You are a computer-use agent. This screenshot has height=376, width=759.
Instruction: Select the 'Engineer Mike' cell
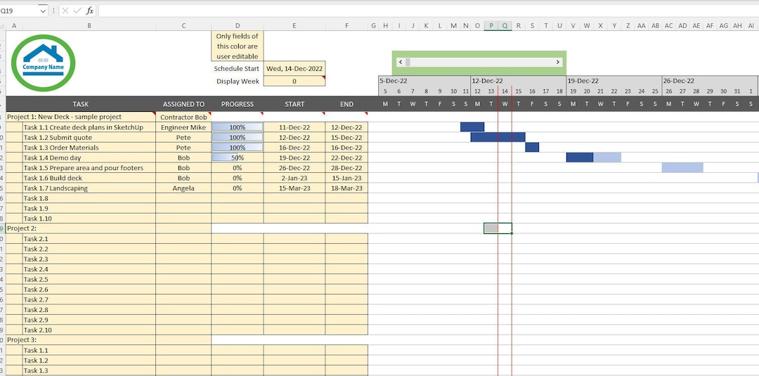(183, 127)
